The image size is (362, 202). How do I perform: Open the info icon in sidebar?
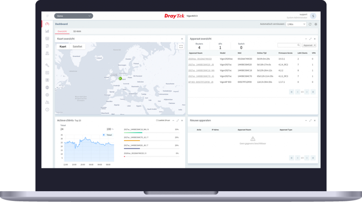47,110
